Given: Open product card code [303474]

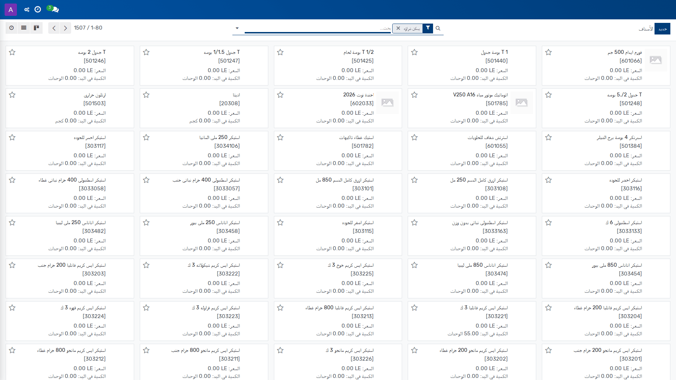Looking at the screenshot, I should (x=496, y=274).
